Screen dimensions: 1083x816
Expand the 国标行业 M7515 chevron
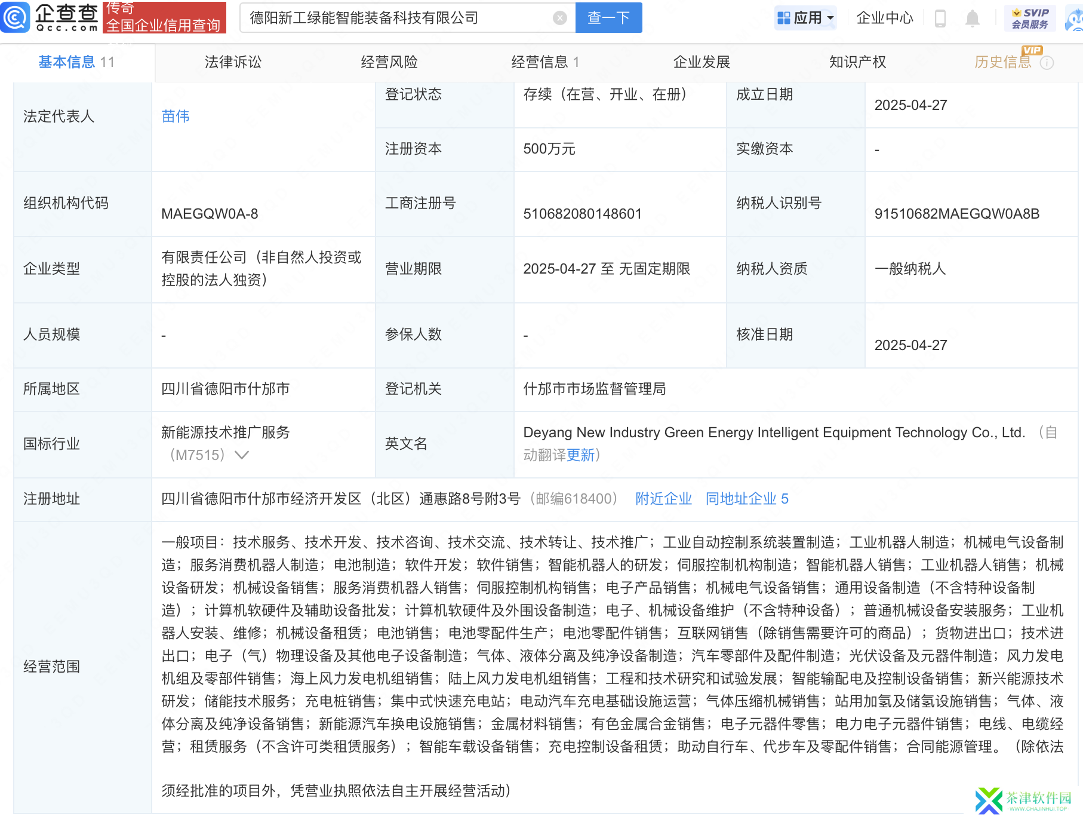point(242,455)
